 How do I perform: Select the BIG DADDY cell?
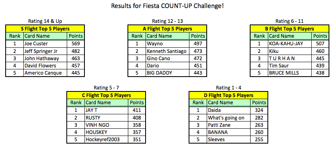click(167, 73)
